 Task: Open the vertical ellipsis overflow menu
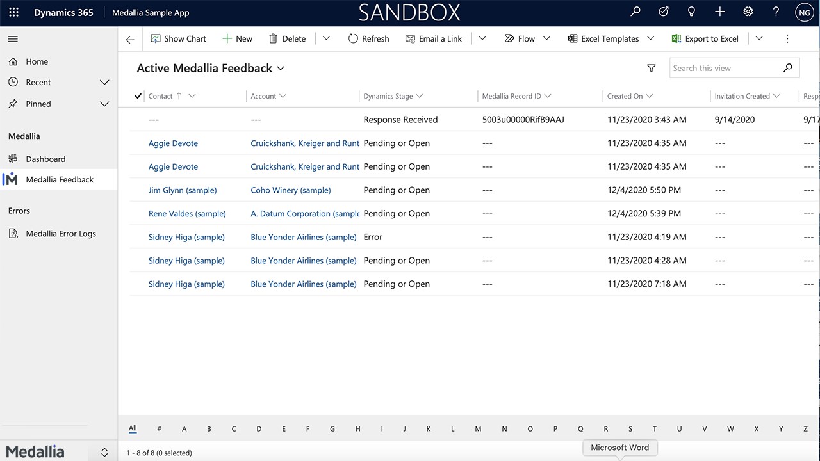pos(787,38)
